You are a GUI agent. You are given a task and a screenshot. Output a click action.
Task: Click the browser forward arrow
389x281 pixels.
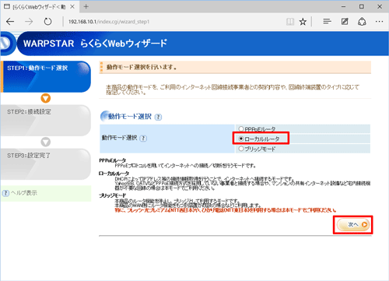click(x=29, y=22)
